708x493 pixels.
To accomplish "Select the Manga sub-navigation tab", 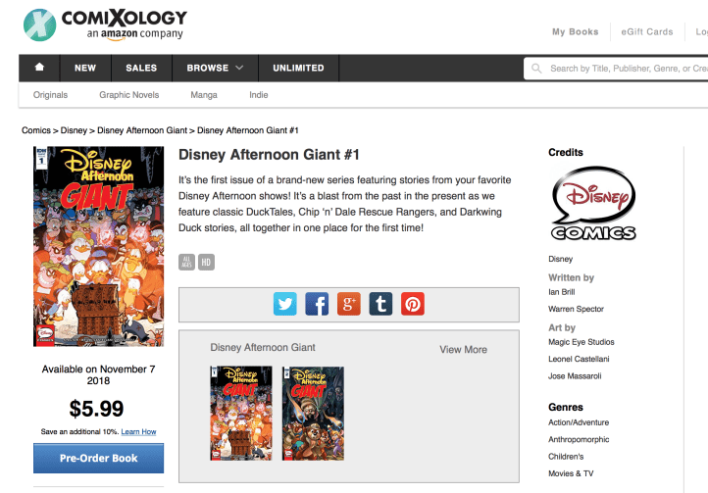I will pyautogui.click(x=204, y=95).
